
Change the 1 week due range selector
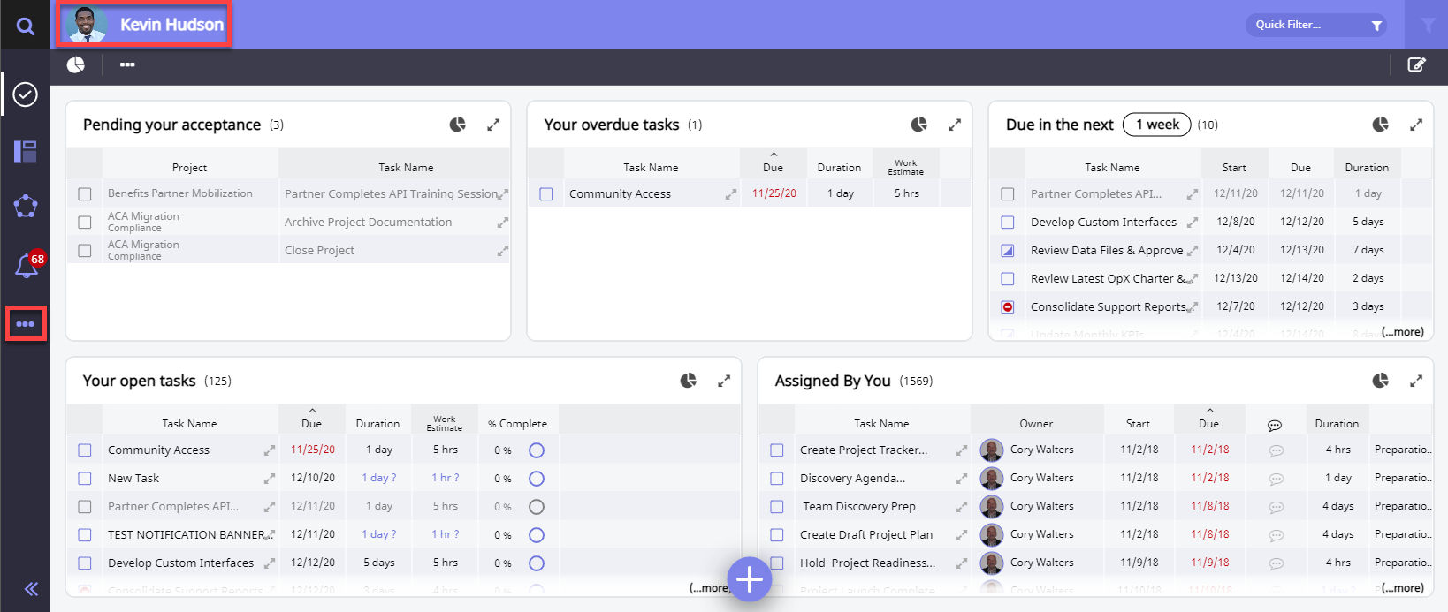coord(1156,125)
